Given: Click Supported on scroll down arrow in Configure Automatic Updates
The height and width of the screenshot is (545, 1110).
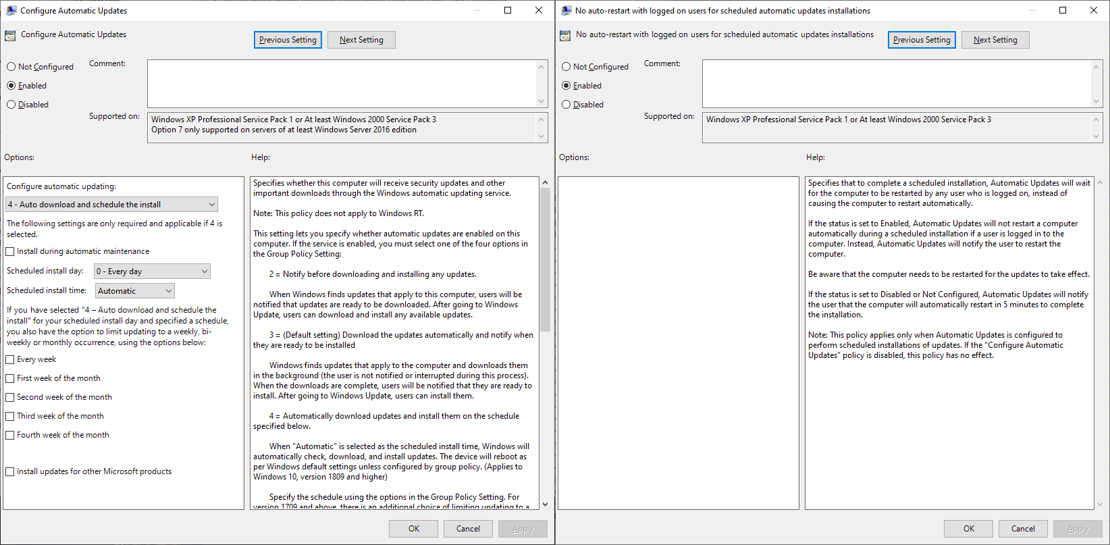Looking at the screenshot, I should click(541, 136).
